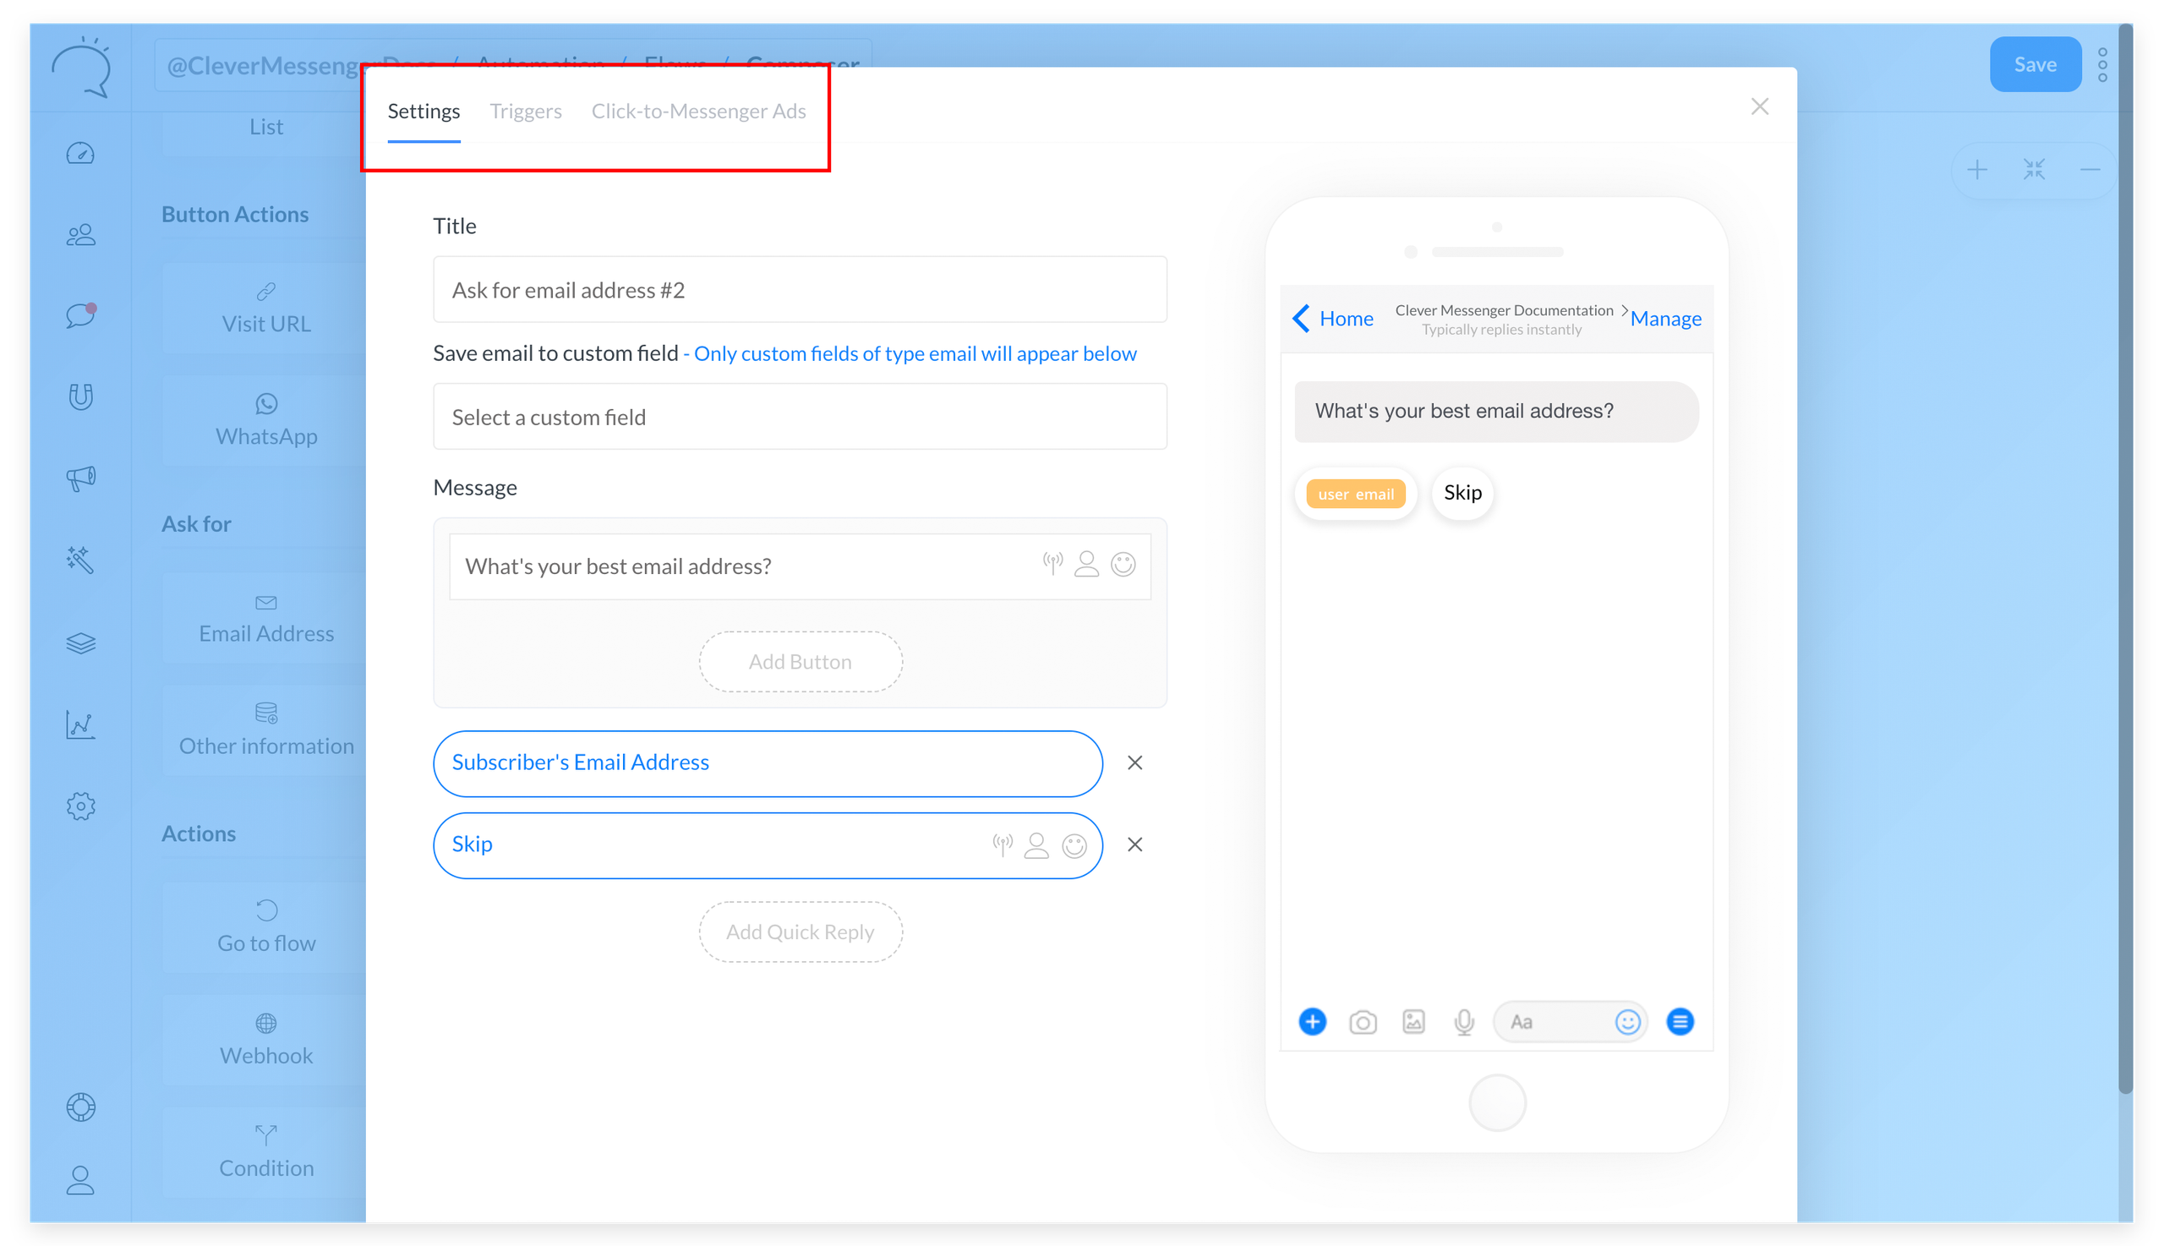Click the Title input field
The image size is (2164, 1246).
point(799,290)
